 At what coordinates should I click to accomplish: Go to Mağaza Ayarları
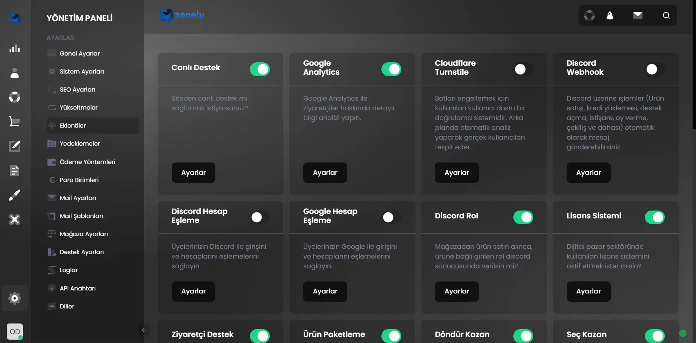tap(93, 234)
